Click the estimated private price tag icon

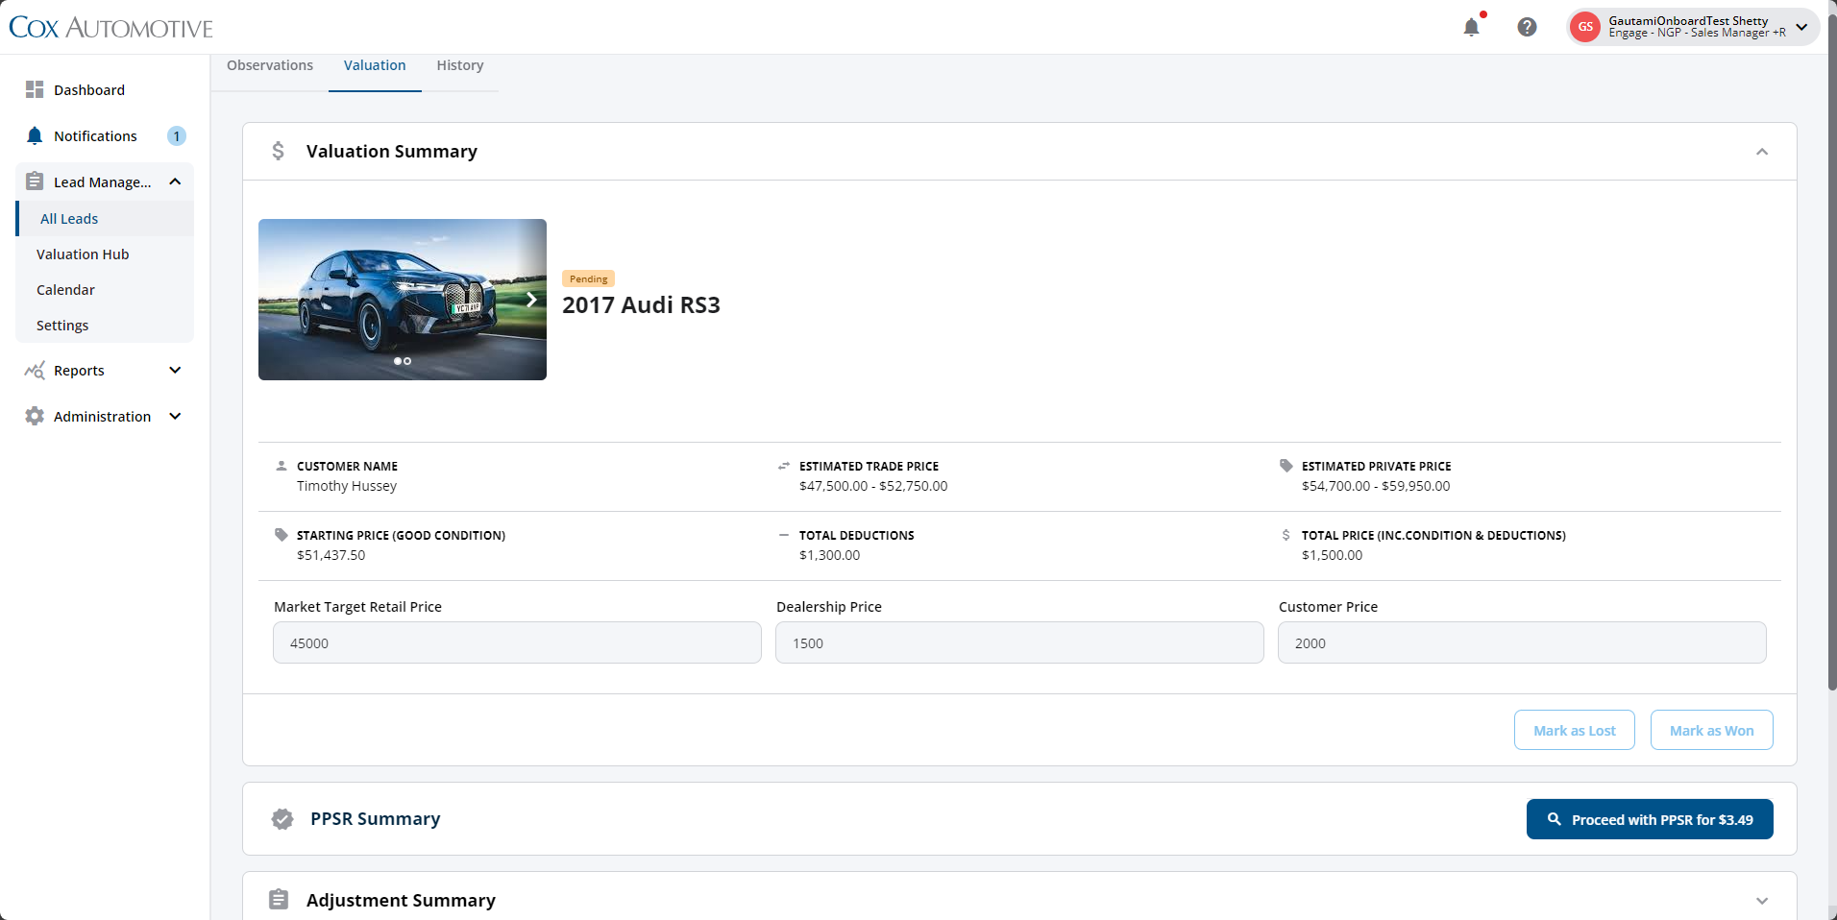click(x=1286, y=466)
